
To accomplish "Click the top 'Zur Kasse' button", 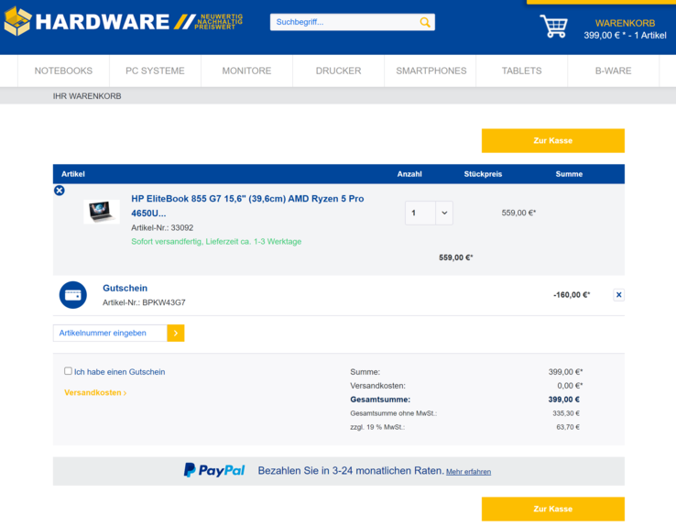I will coord(552,140).
